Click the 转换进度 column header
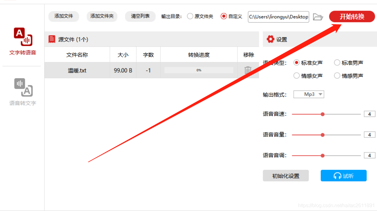 [x=199, y=55]
